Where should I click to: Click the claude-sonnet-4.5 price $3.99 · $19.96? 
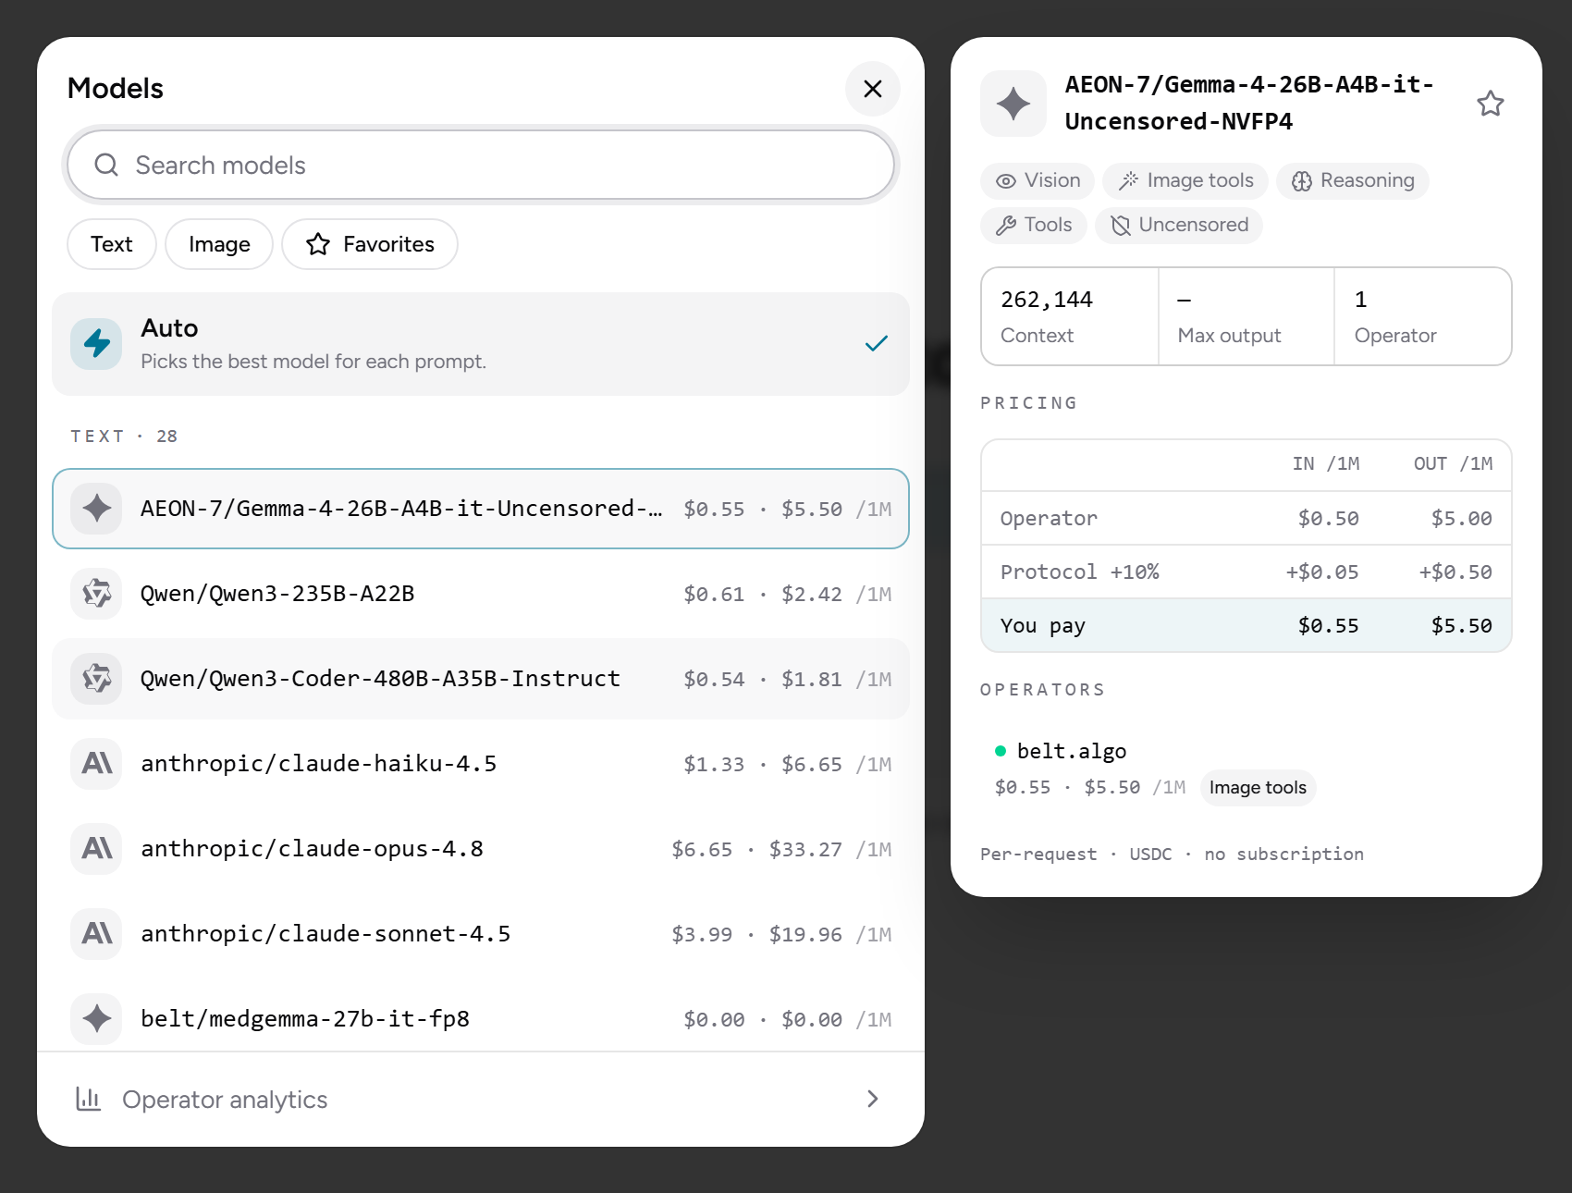point(756,935)
